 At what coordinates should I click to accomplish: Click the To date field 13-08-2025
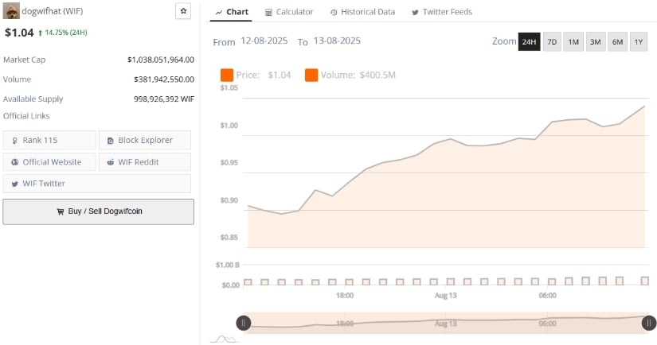tap(337, 41)
